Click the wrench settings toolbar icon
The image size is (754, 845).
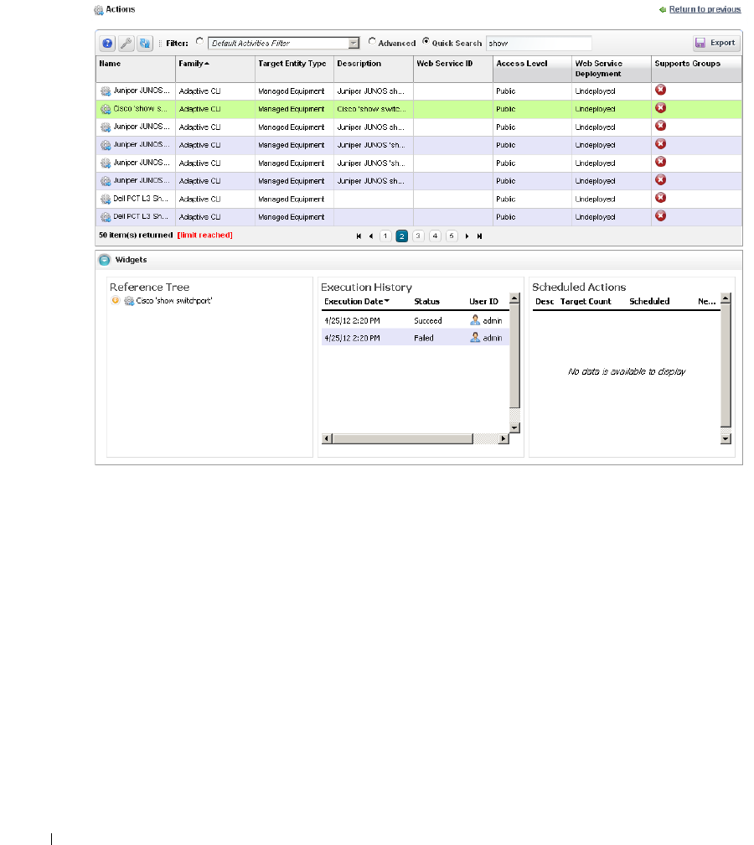coord(126,44)
